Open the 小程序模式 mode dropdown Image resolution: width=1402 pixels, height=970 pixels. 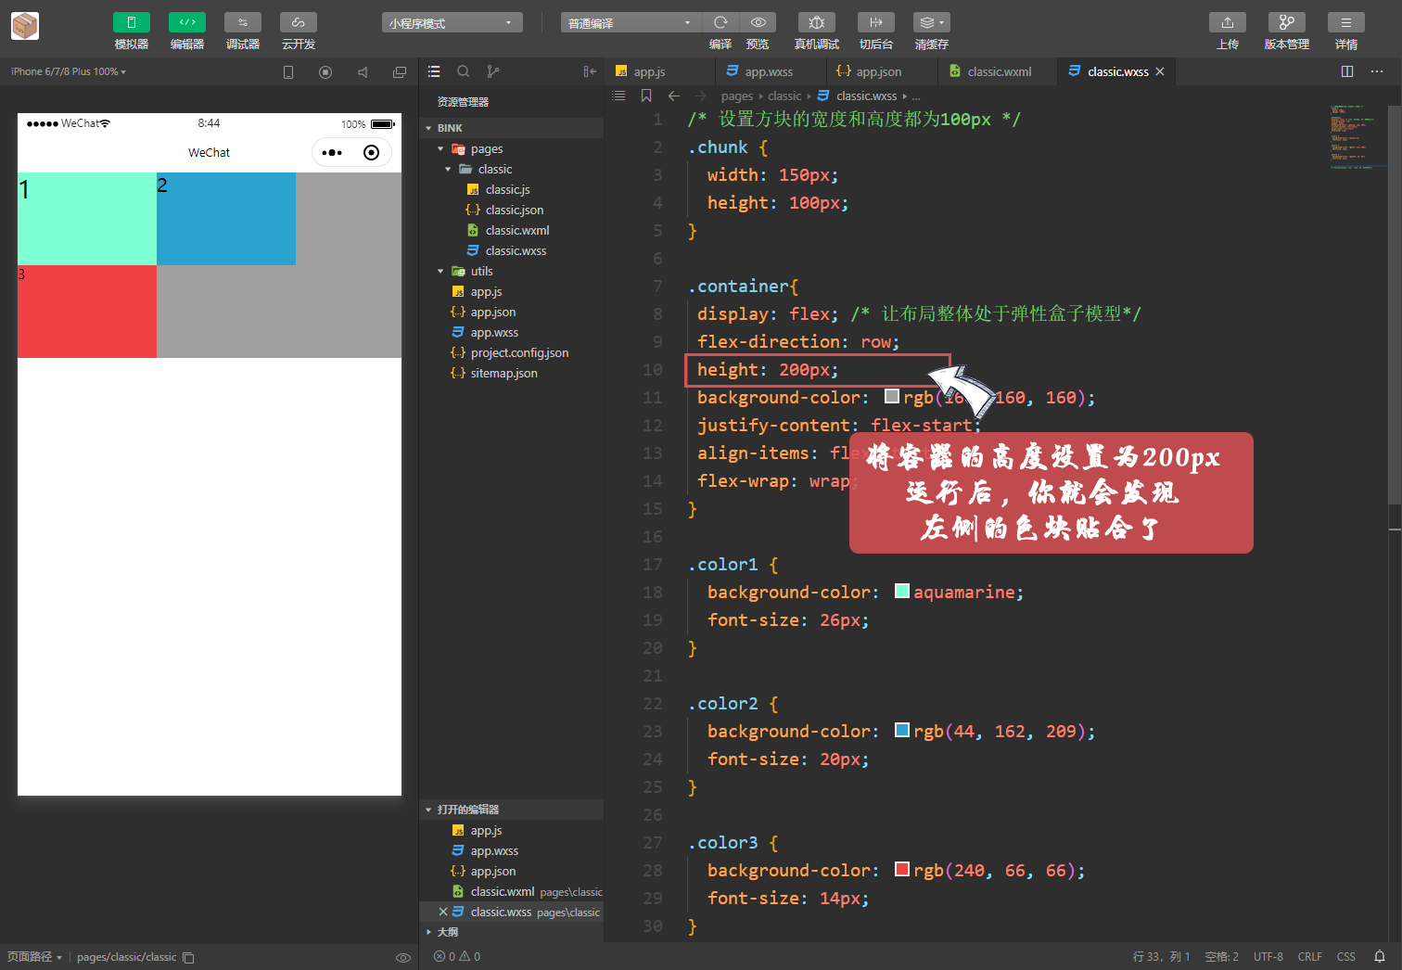[x=452, y=21]
